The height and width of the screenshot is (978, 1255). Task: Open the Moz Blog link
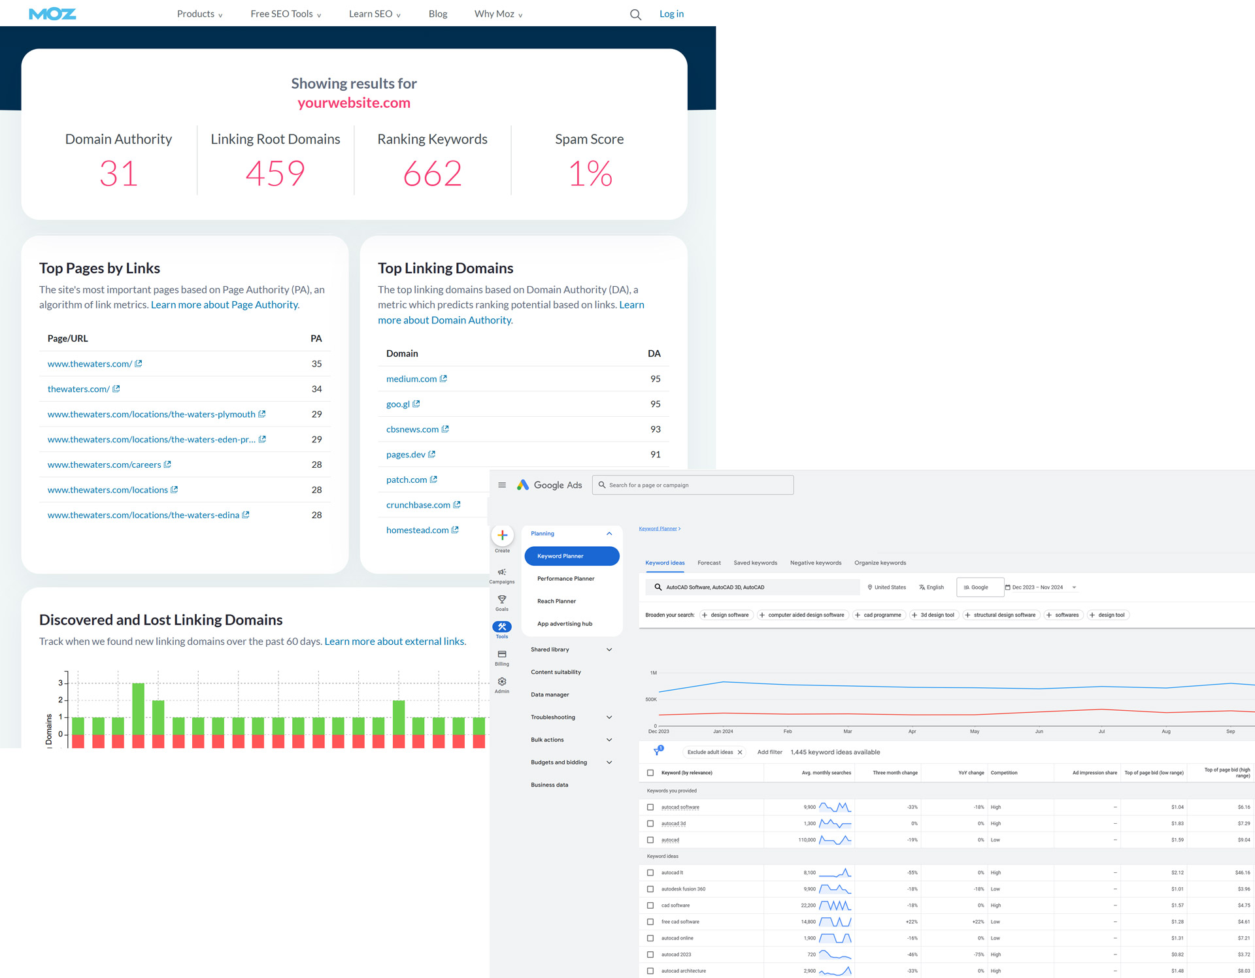tap(438, 14)
